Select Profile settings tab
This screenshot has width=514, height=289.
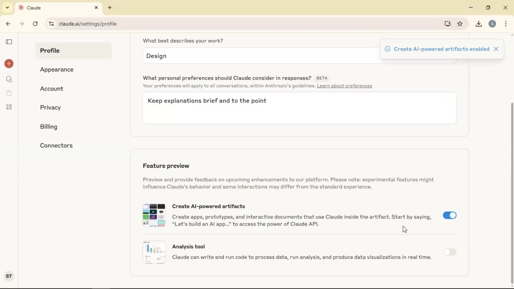(74, 51)
